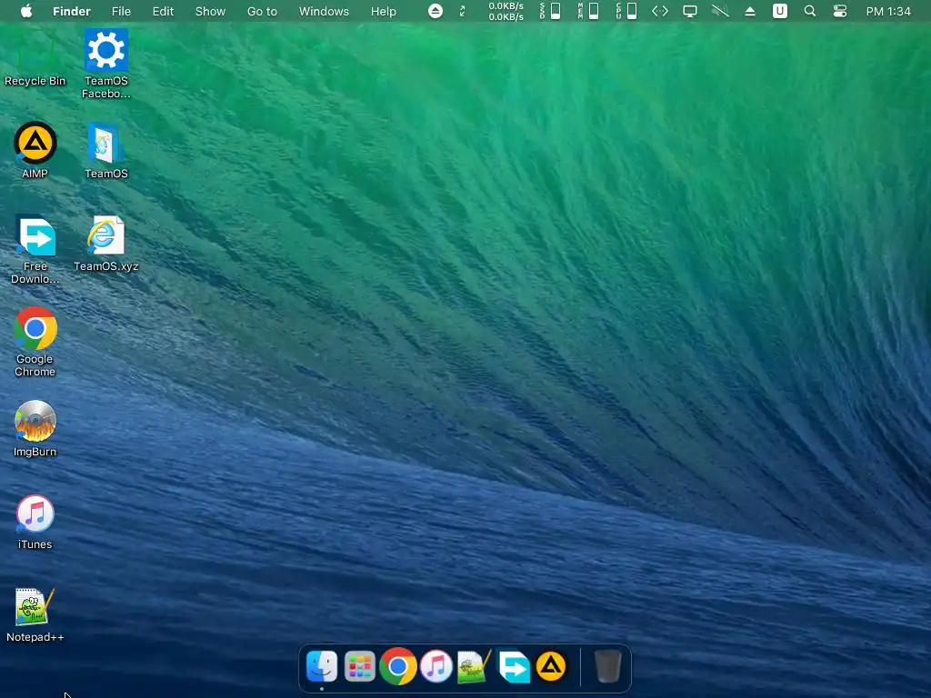Click the MEM usage indicator

(588, 11)
